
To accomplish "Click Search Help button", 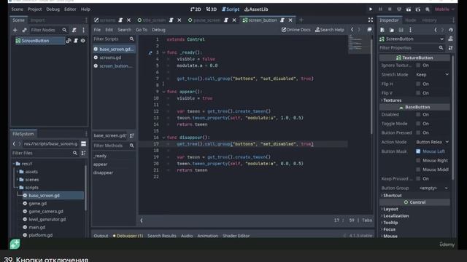I will pos(330,30).
